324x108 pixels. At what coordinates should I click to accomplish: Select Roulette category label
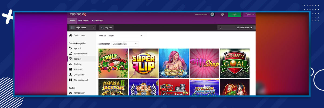click(78, 64)
